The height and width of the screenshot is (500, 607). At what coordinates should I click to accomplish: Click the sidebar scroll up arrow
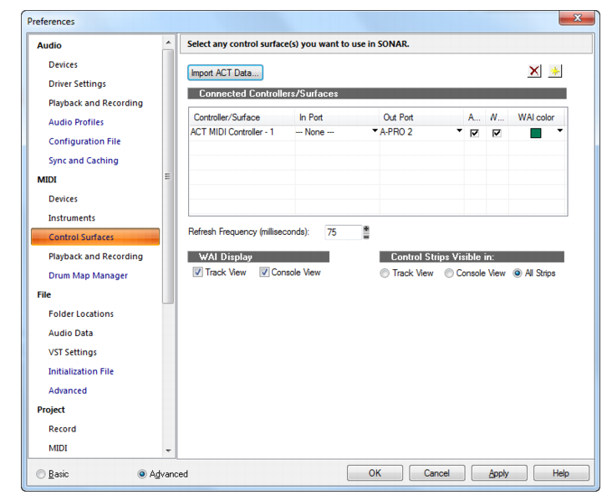pyautogui.click(x=168, y=42)
